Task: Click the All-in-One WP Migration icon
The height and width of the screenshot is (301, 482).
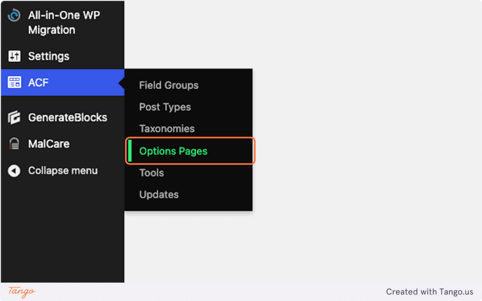Action: 14,15
